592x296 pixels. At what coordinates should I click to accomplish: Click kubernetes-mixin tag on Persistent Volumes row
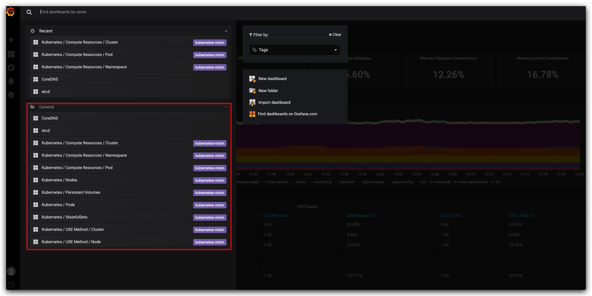[x=210, y=193]
